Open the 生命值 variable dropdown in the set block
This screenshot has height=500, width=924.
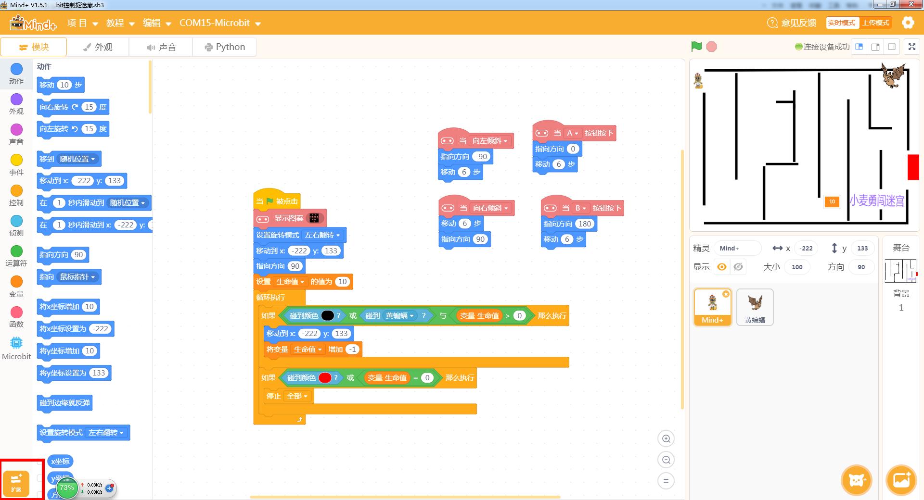(290, 282)
